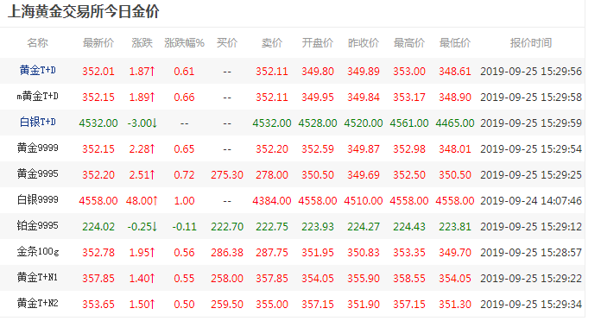The width and height of the screenshot is (601, 321).
Task: Click change value -3.00↓ in 白银T+D row
Action: click(142, 123)
